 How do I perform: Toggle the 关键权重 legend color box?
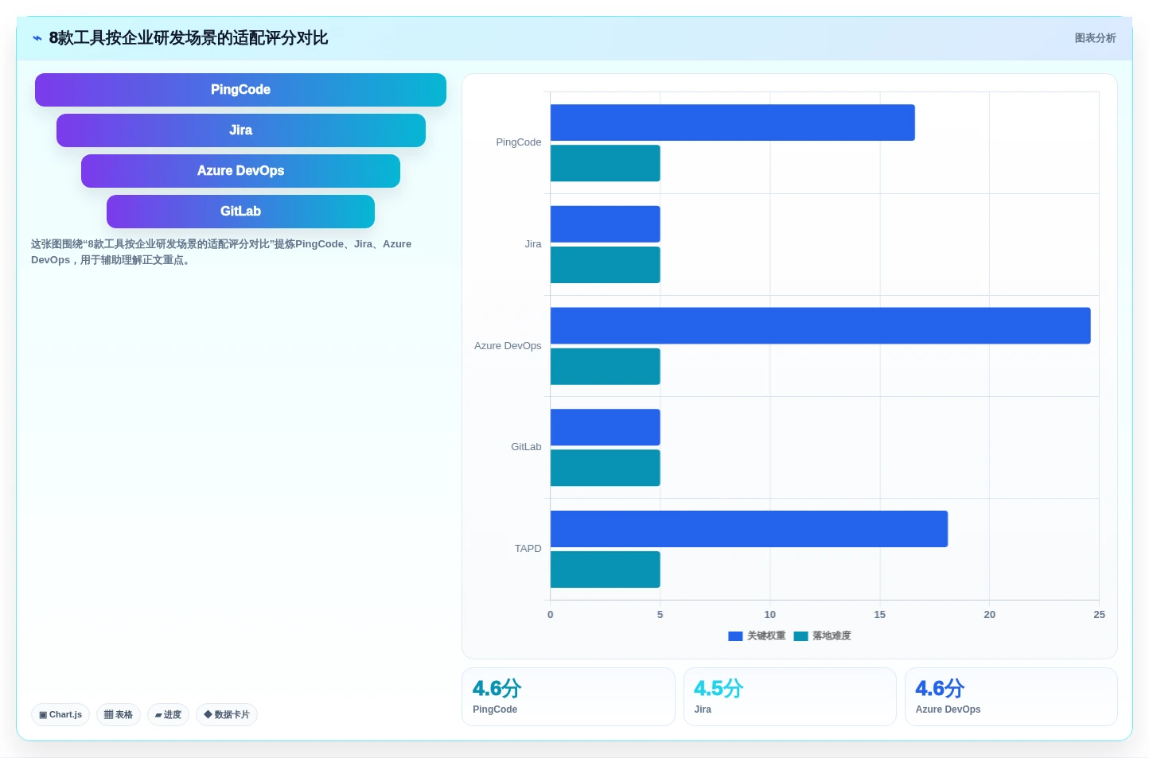735,636
